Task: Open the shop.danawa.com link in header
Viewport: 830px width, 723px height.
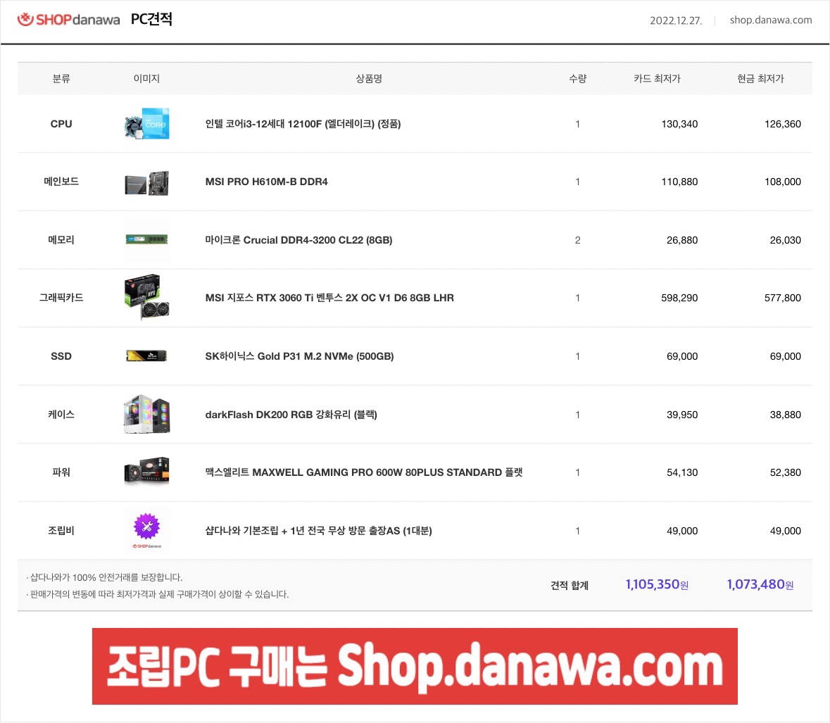Action: click(771, 20)
